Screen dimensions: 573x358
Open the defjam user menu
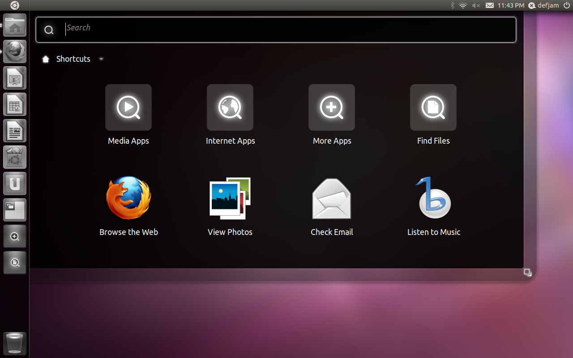(x=544, y=5)
